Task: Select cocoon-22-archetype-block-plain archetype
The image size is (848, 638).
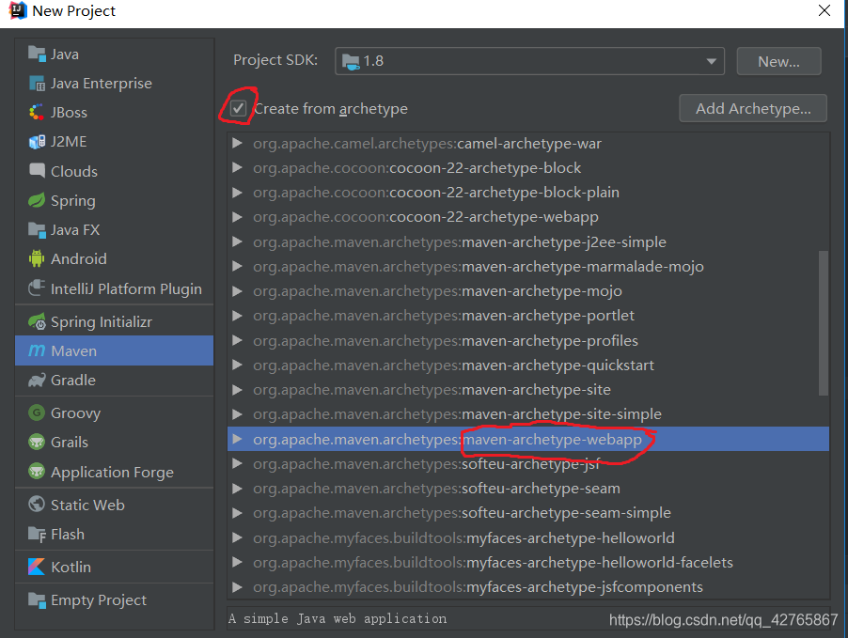Action: [528, 193]
